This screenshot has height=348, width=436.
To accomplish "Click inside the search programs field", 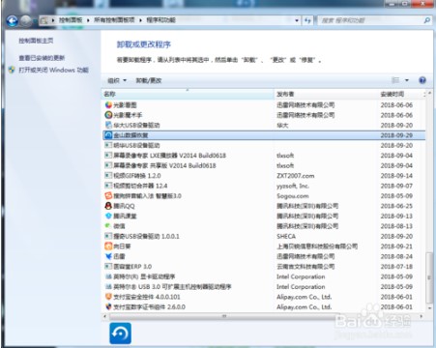I will click(x=370, y=20).
